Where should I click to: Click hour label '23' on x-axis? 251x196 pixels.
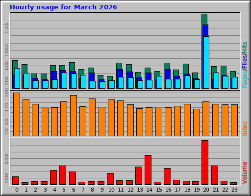234,190
